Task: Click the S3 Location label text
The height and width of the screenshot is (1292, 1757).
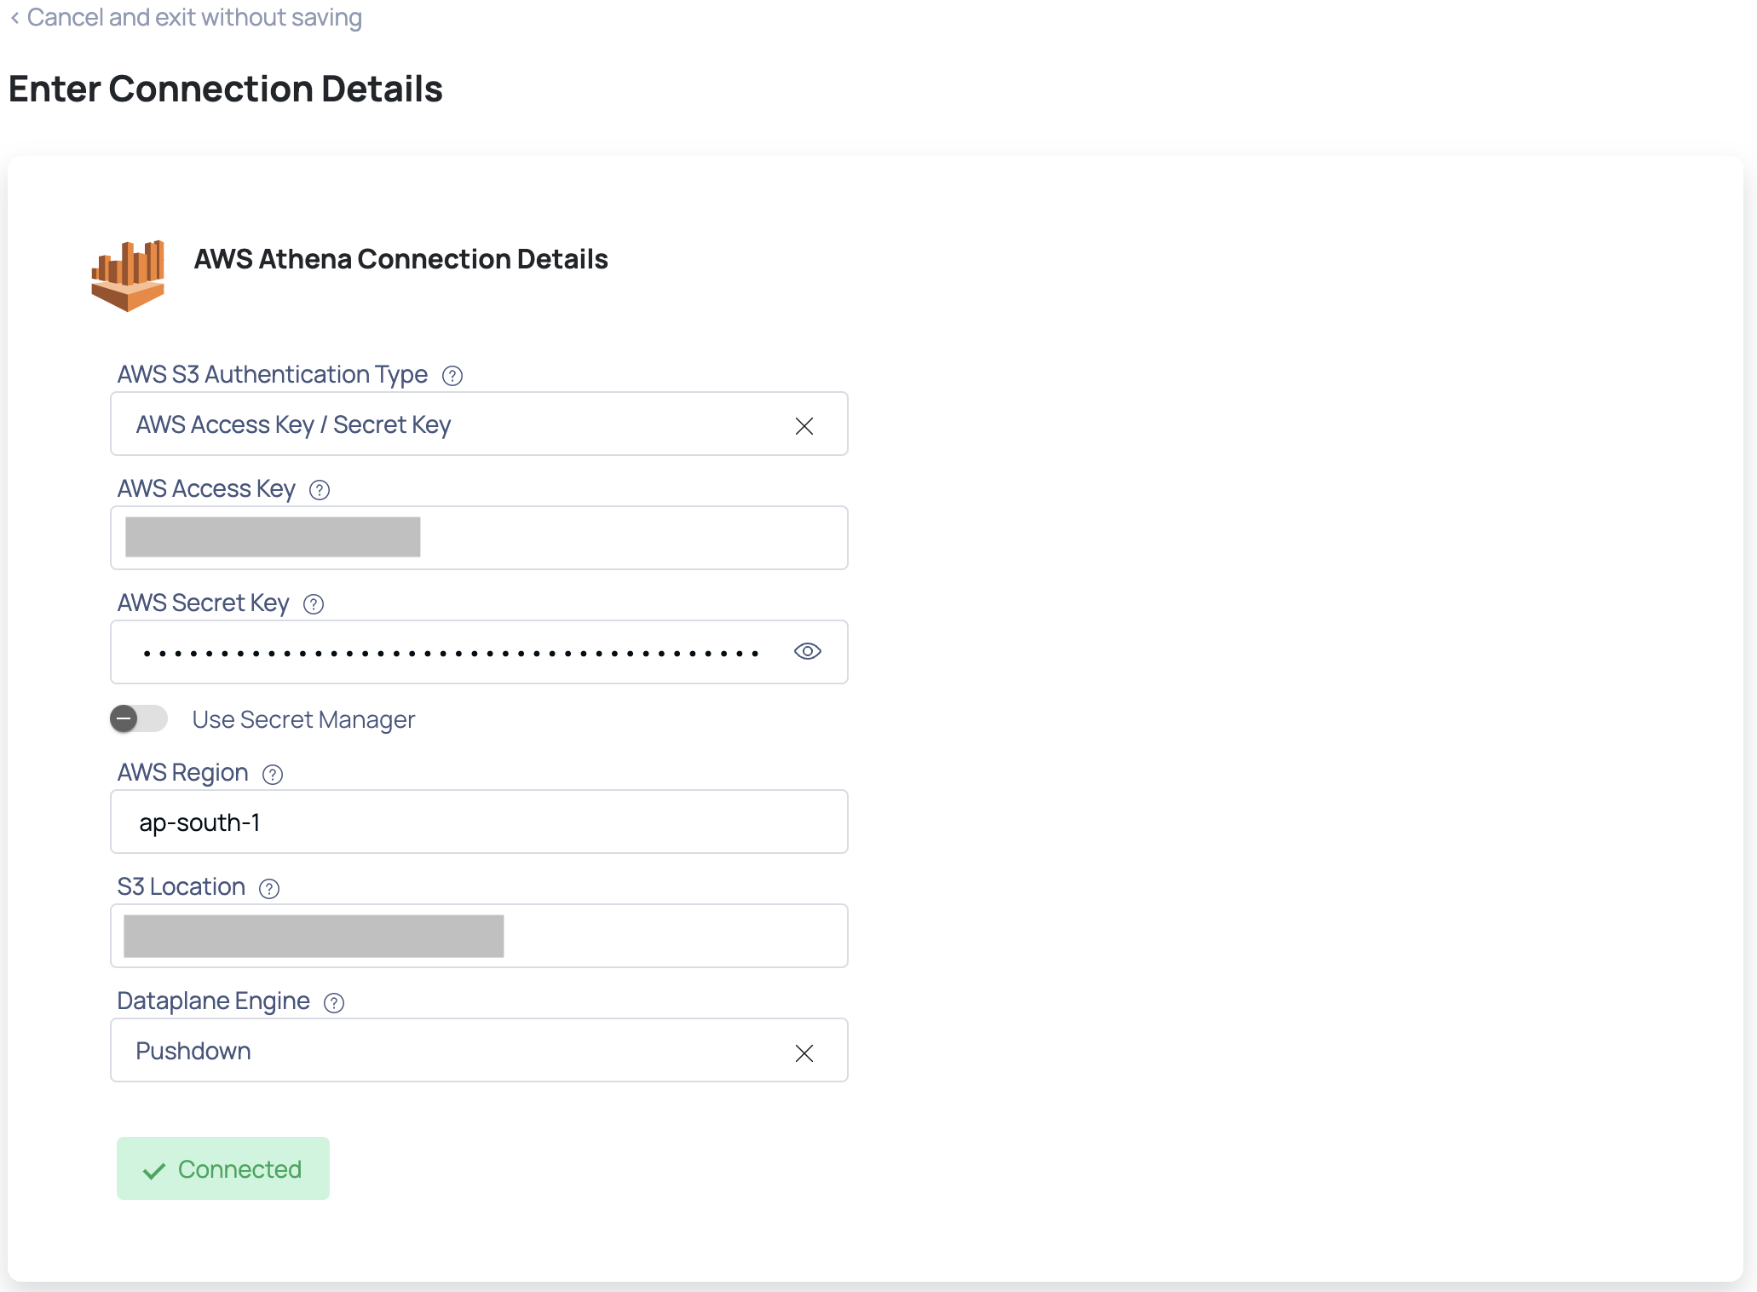Action: [x=181, y=887]
